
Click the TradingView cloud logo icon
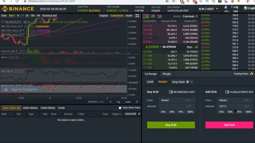[6, 89]
